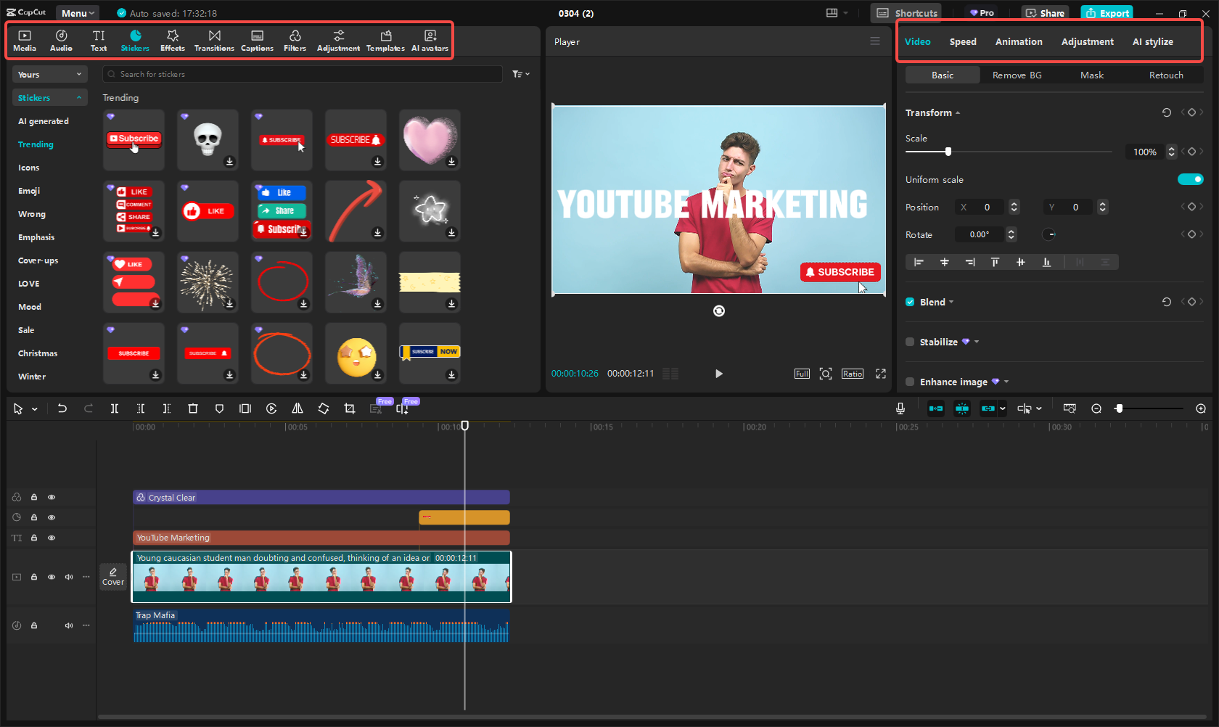Start a voiceover with the microphone icon
Viewport: 1219px width, 727px height.
click(900, 408)
